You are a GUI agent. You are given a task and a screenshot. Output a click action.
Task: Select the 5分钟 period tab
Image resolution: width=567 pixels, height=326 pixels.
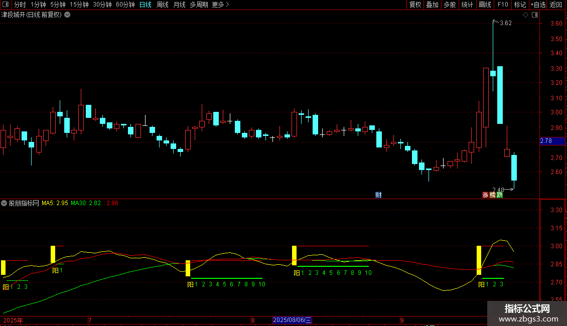[x=58, y=5]
